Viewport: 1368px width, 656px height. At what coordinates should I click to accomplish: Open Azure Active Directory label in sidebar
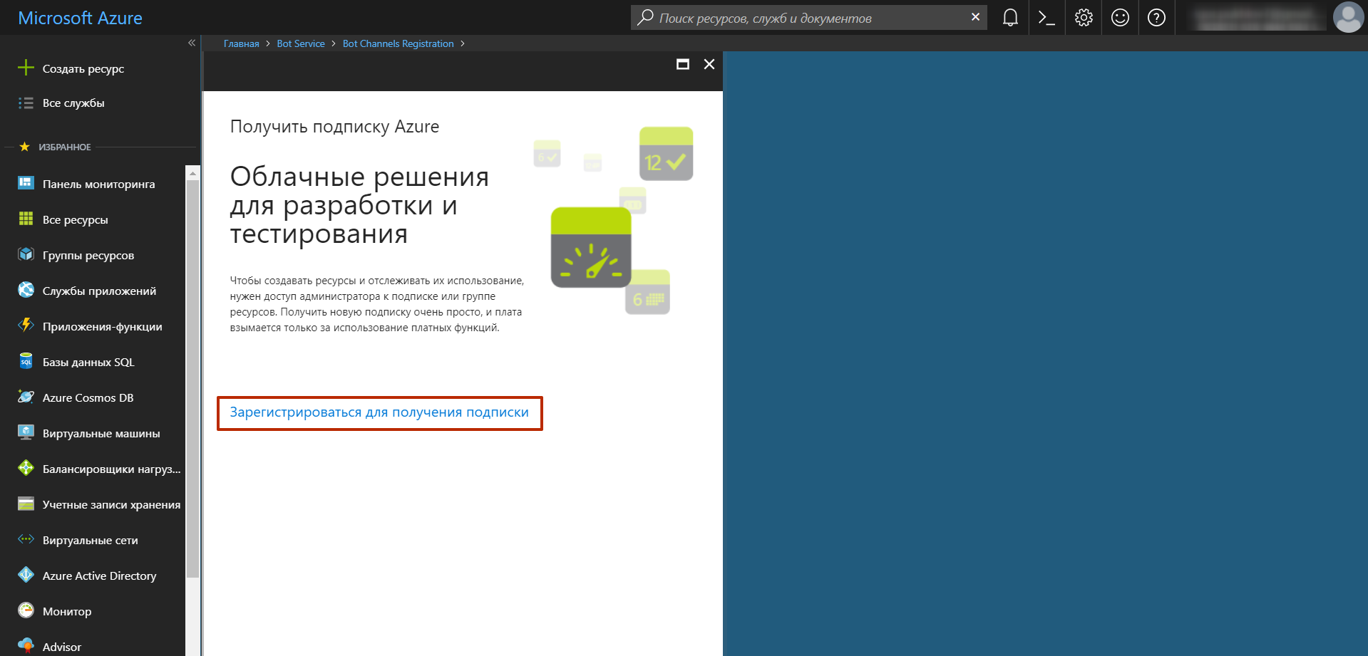click(99, 576)
